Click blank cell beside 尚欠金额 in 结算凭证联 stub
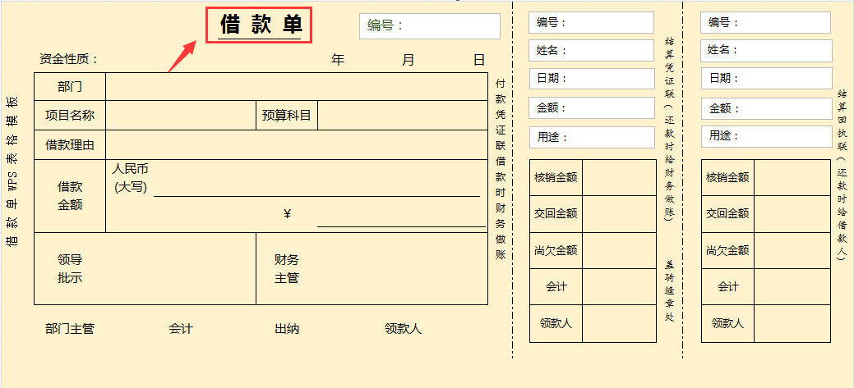 point(619,250)
